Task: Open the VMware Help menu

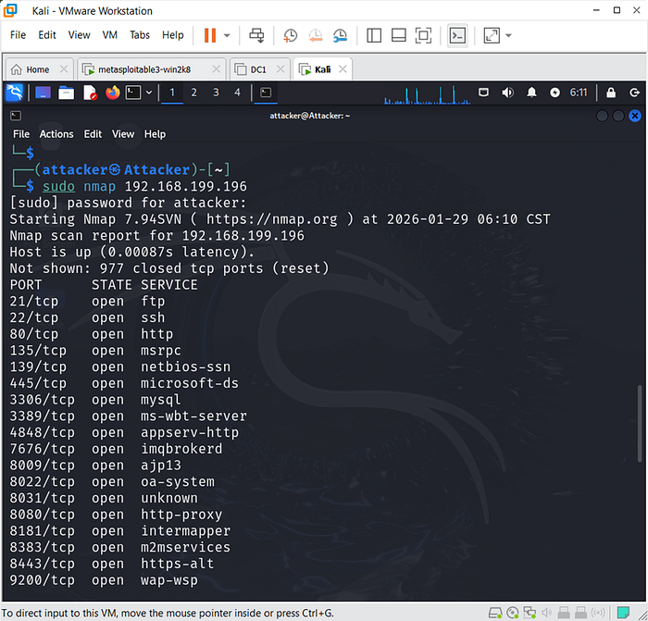Action: (173, 35)
